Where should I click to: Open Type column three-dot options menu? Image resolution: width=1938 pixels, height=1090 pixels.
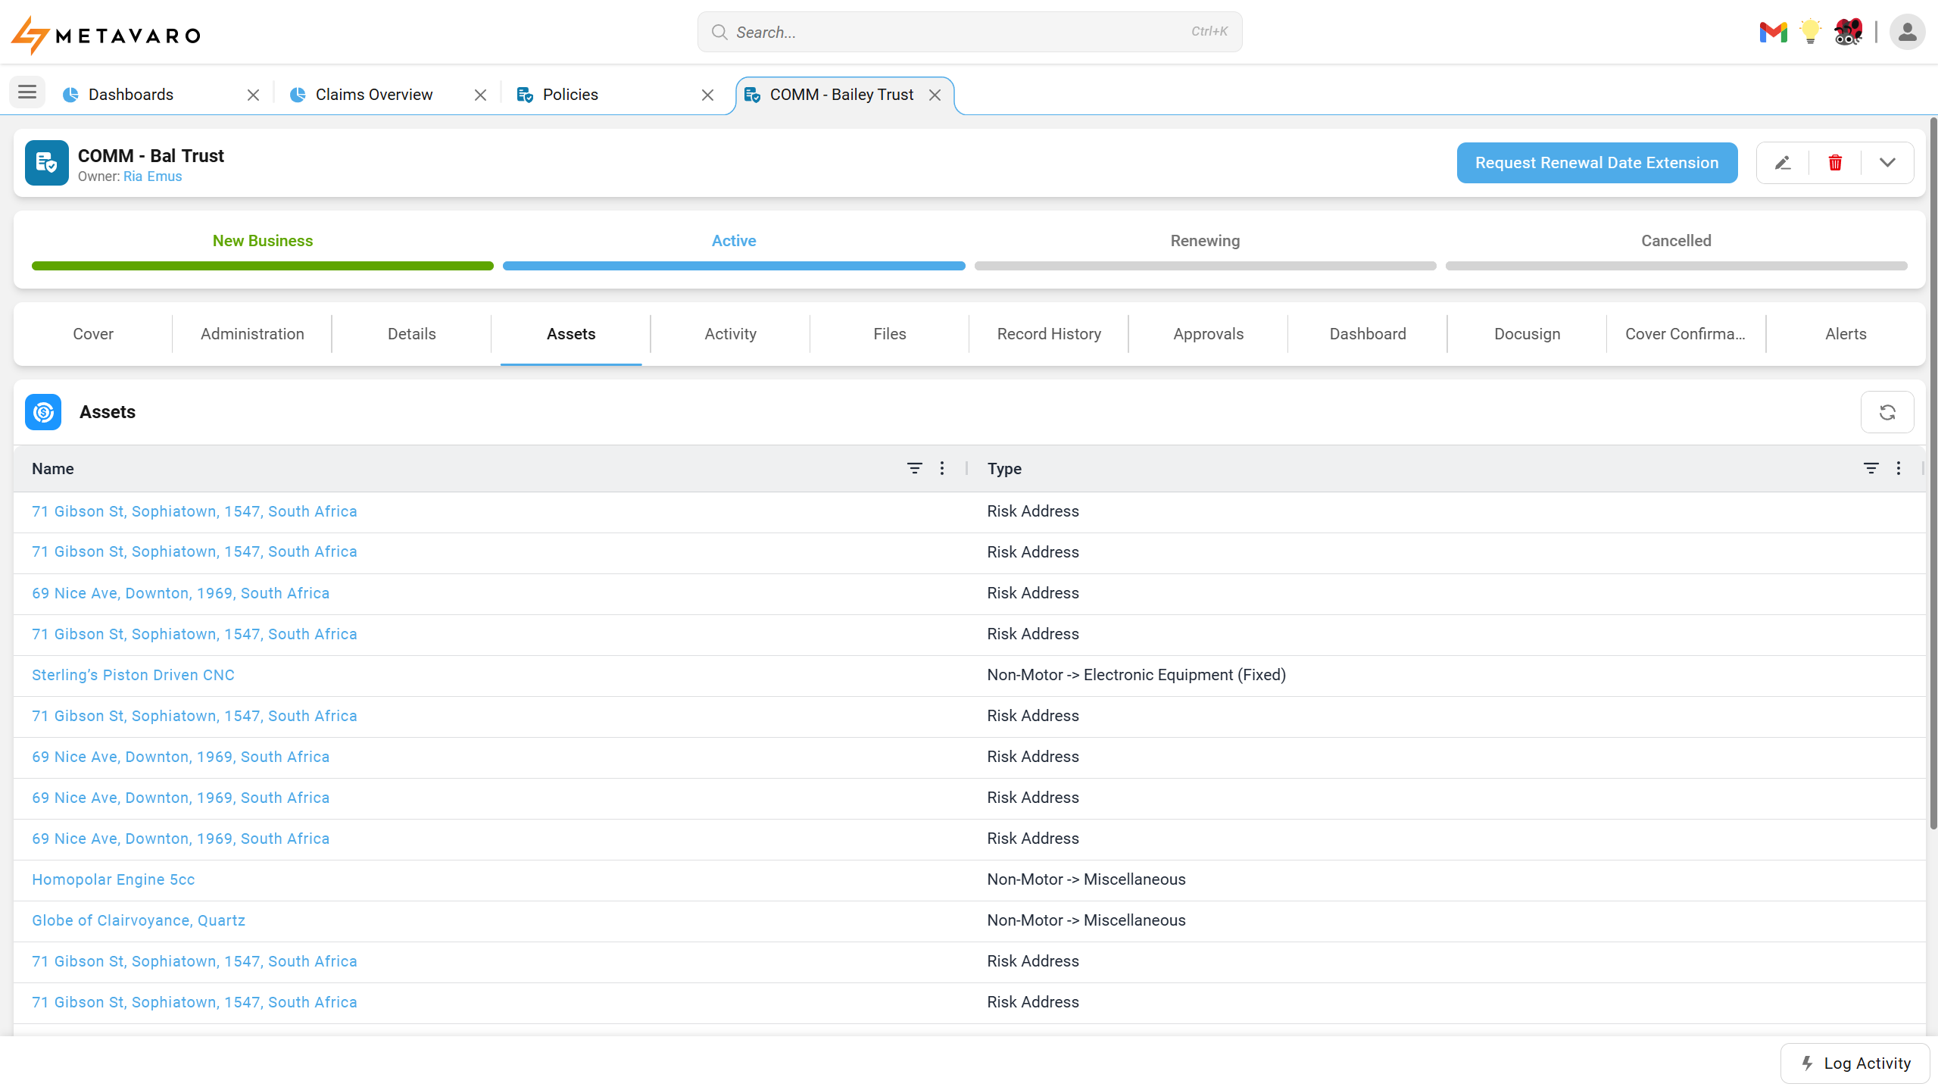click(x=1899, y=468)
